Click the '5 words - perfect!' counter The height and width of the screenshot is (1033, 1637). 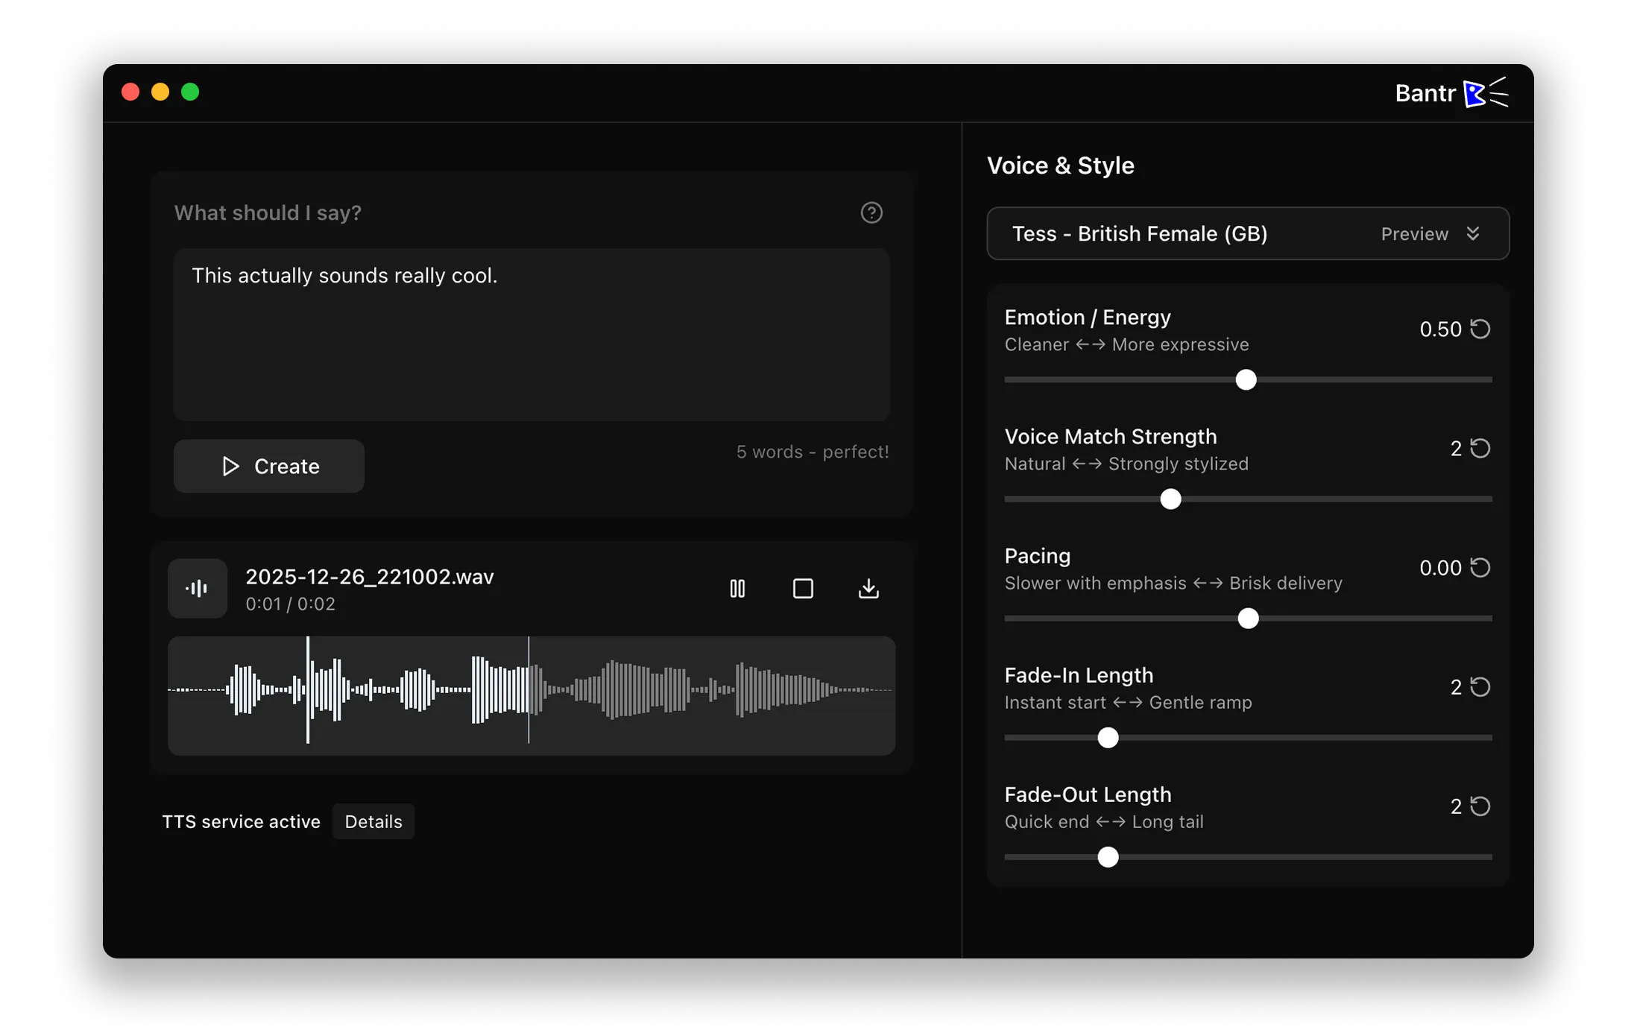(813, 452)
